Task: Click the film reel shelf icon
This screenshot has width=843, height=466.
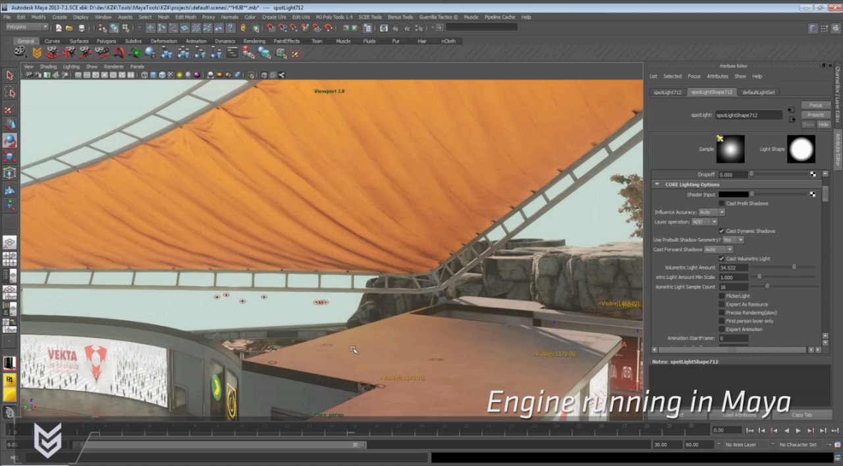Action: coord(20,52)
